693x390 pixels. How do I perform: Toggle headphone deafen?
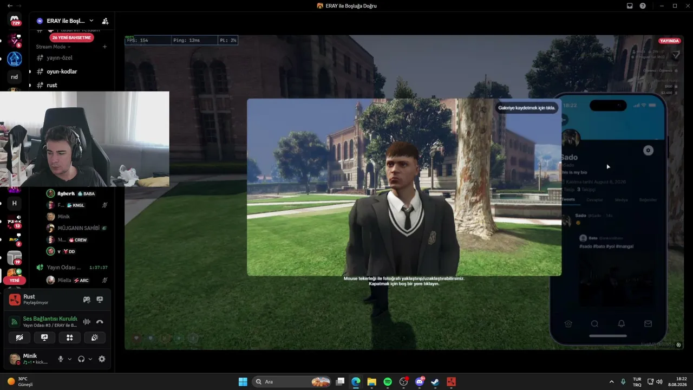[x=81, y=359]
